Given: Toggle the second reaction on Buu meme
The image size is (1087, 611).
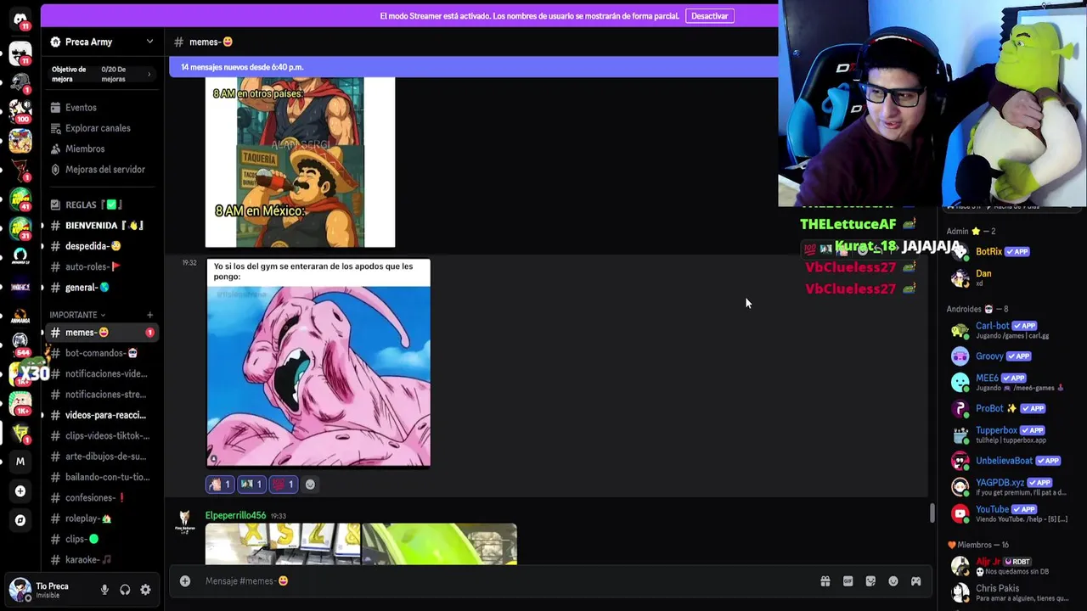Looking at the screenshot, I should click(251, 485).
